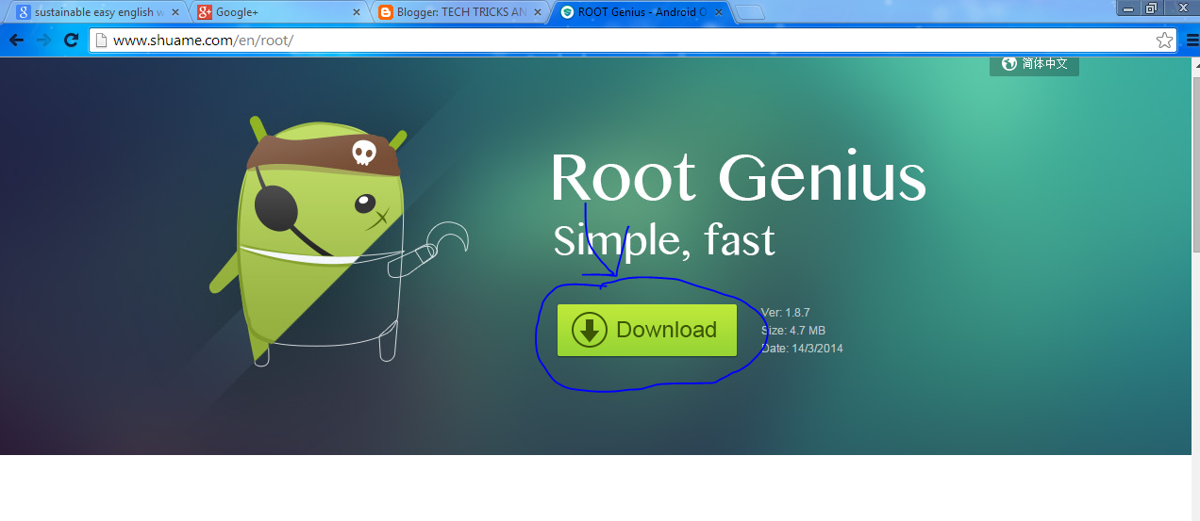The image size is (1200, 521).
Task: Click the download arrow icon inside button
Action: tap(589, 330)
